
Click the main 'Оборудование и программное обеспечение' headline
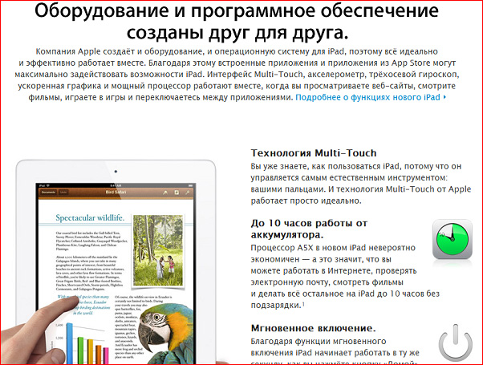[x=237, y=22]
